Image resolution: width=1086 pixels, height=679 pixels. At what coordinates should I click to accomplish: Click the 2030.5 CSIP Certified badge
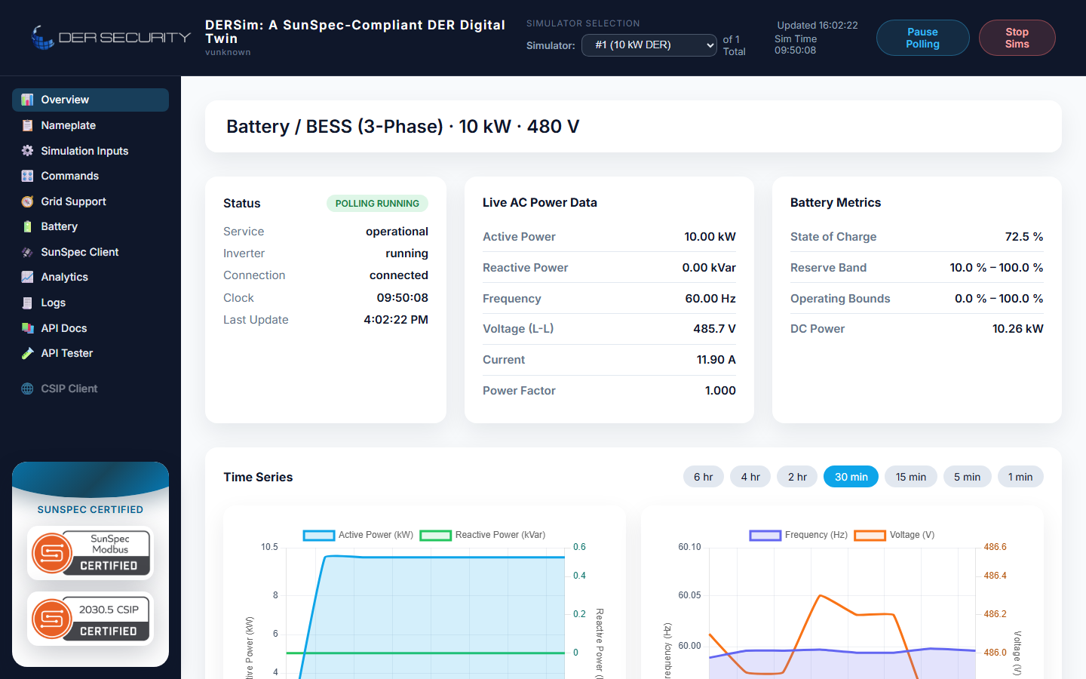pyautogui.click(x=90, y=619)
